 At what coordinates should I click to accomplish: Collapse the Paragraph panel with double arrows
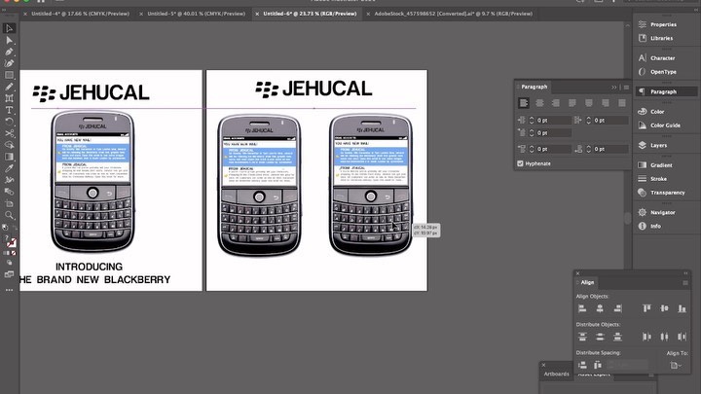pos(613,87)
